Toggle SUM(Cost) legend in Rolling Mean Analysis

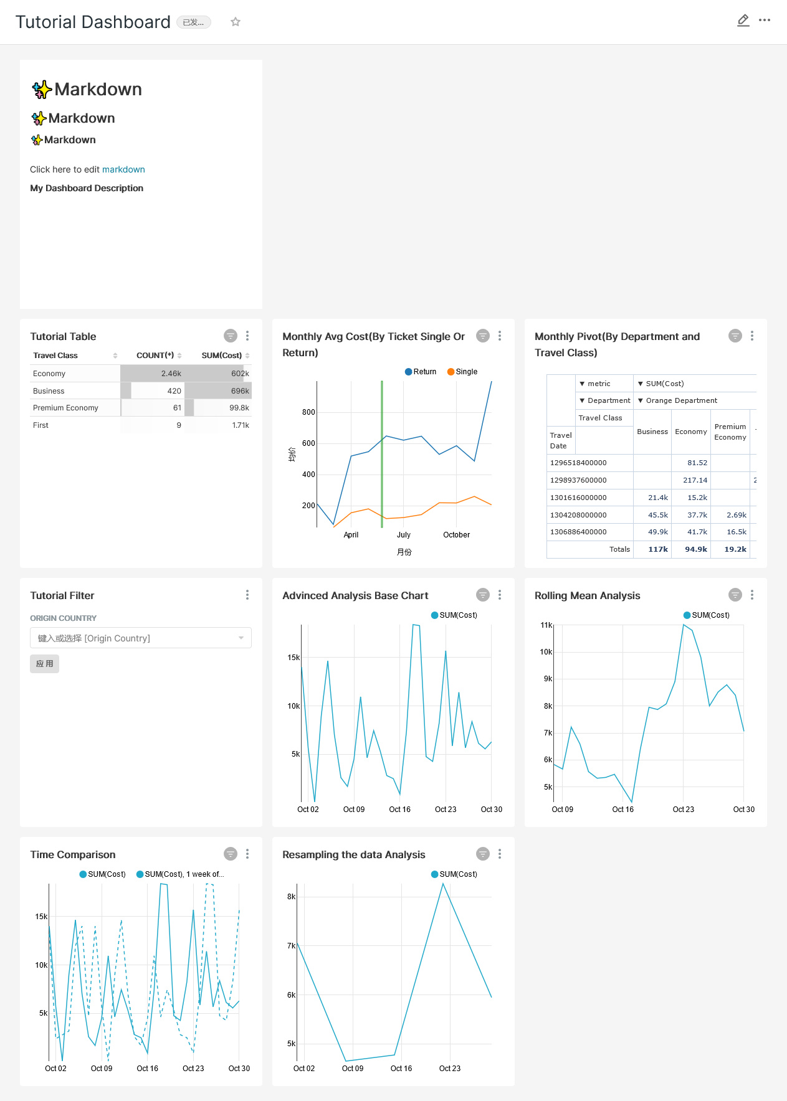[x=707, y=615]
